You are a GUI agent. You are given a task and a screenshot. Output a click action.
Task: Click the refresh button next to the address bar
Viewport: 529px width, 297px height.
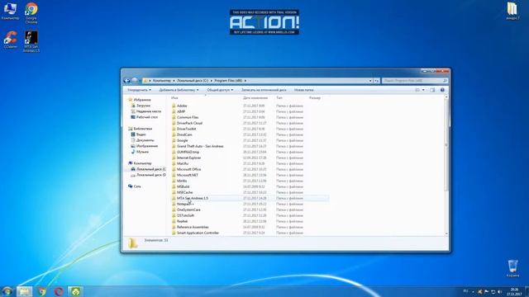coord(377,81)
